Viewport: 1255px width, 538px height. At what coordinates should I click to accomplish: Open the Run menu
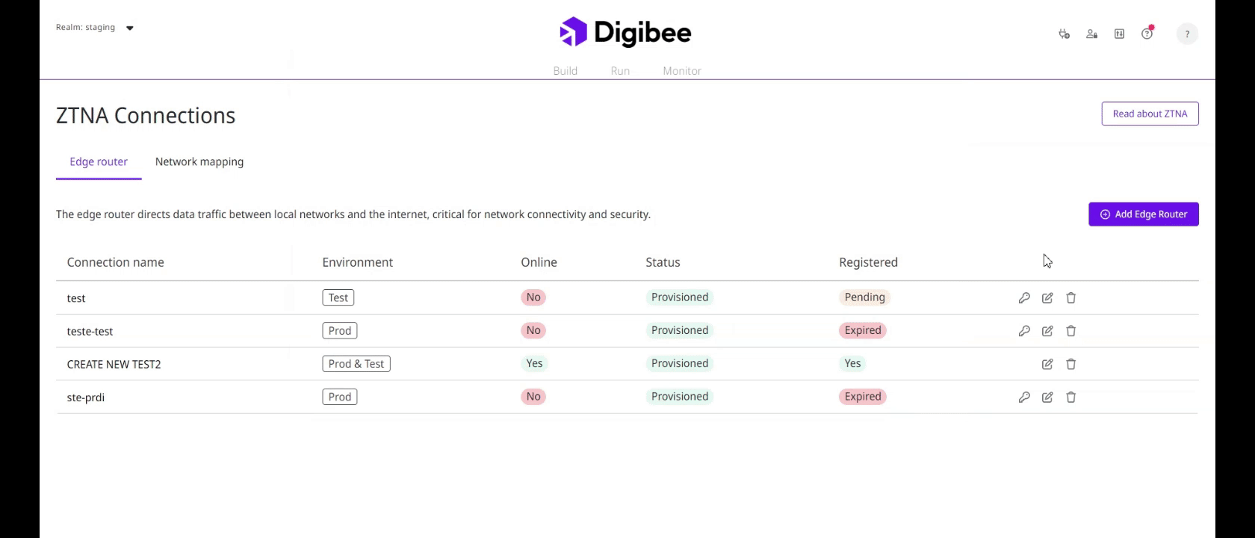pyautogui.click(x=620, y=71)
